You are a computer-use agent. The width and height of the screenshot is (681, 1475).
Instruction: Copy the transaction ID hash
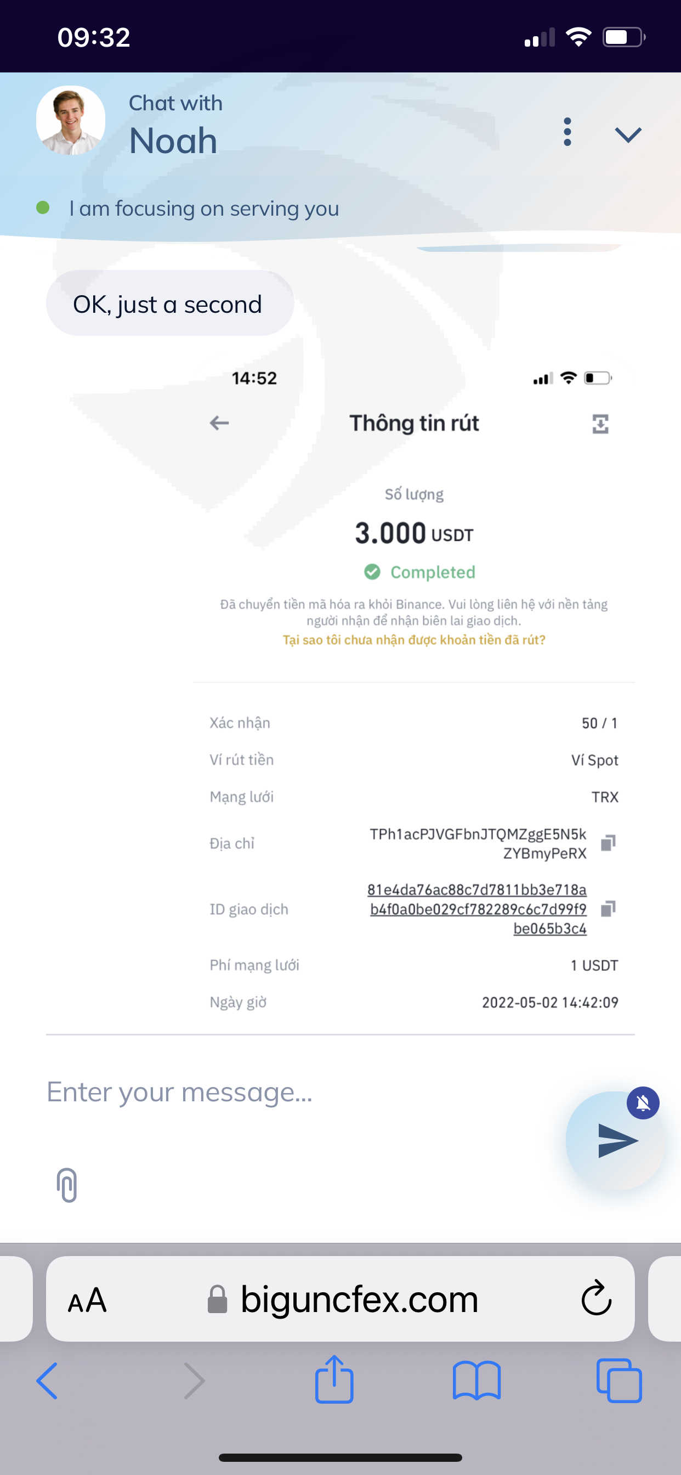click(608, 909)
